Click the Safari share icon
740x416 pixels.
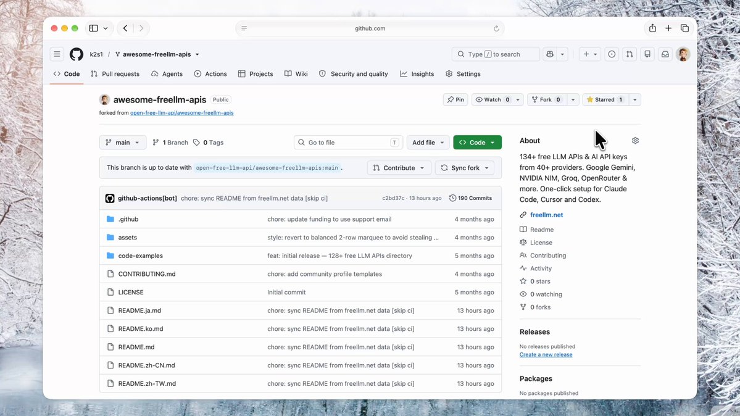coord(653,28)
